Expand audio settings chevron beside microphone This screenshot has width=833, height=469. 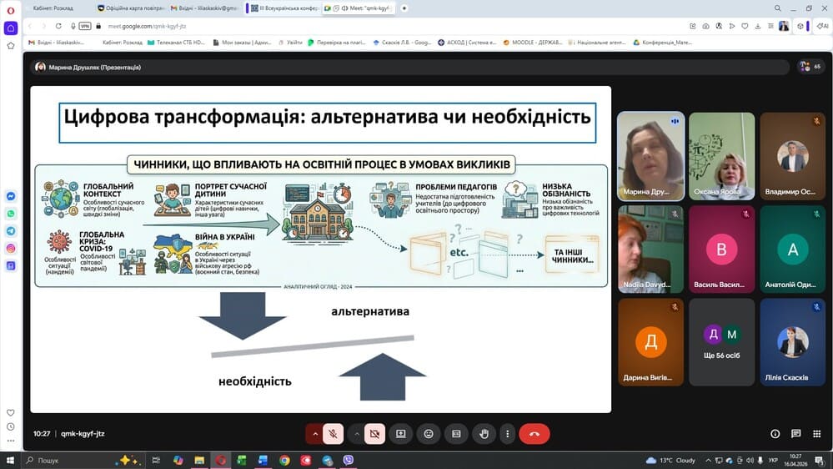click(314, 434)
